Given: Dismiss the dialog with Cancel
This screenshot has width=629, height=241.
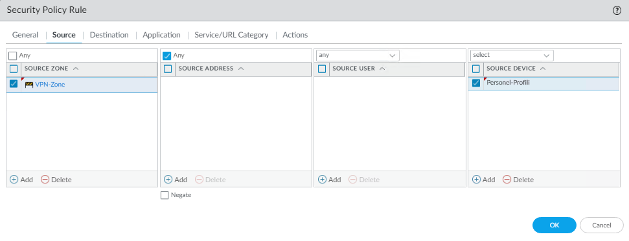Looking at the screenshot, I should [602, 225].
